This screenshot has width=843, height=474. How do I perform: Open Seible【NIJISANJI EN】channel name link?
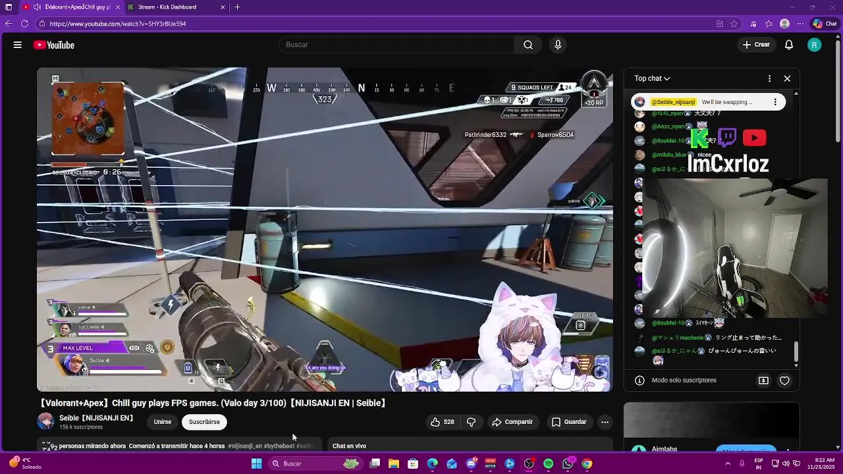coord(96,418)
